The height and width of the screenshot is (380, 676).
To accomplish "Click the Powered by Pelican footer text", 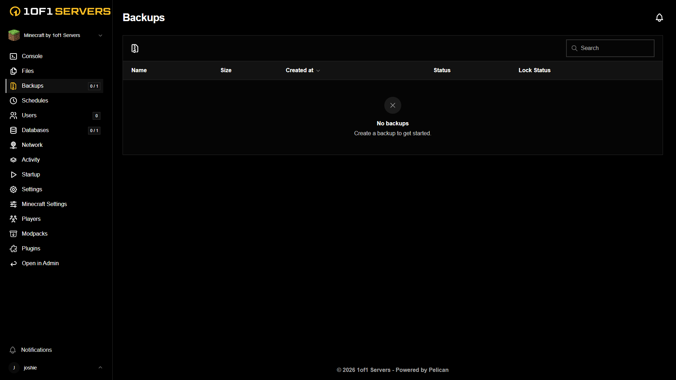I will tap(422, 370).
